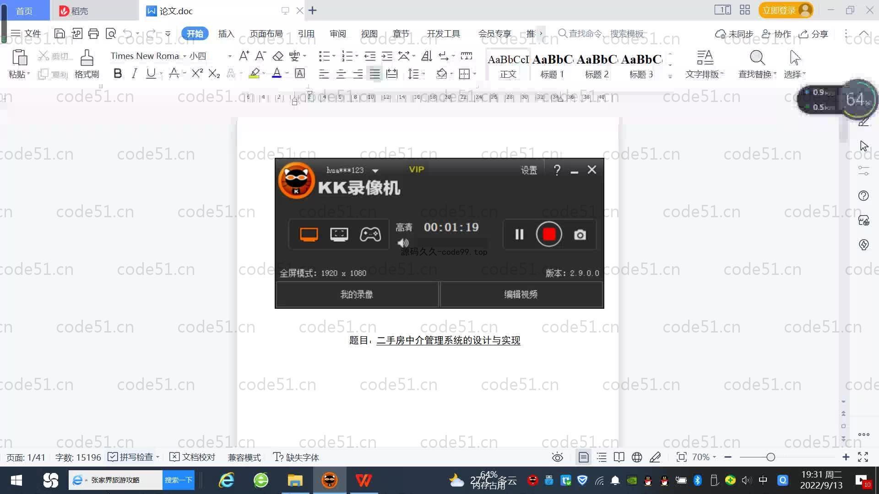Click the Print icon in quick toolbar

click(93, 33)
